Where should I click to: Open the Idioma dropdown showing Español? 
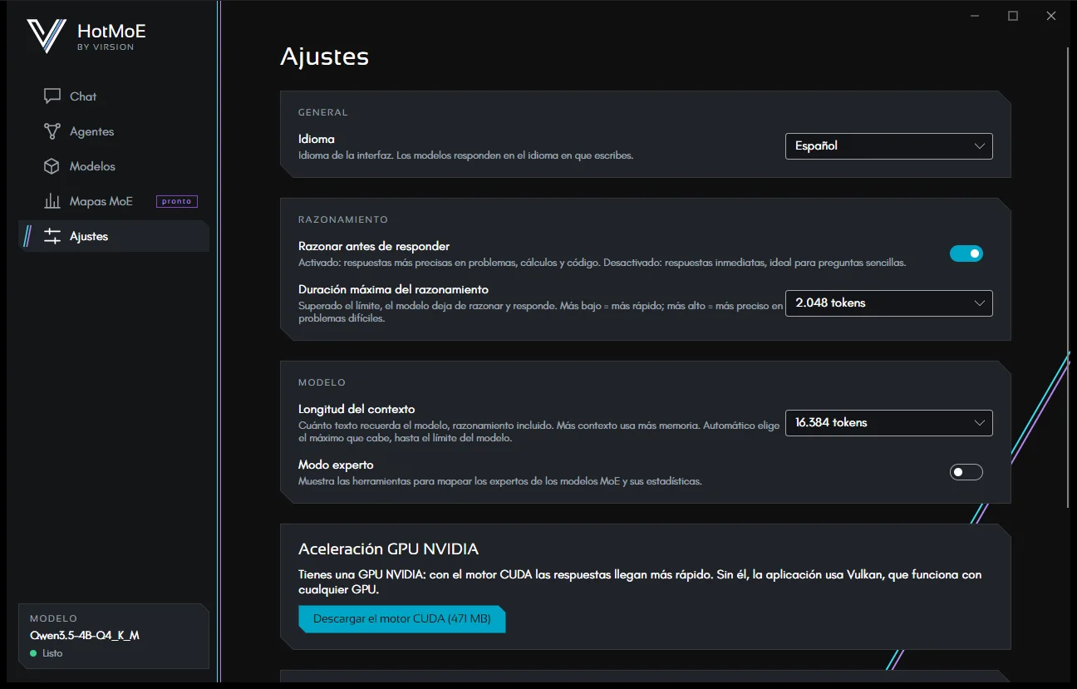[889, 145]
